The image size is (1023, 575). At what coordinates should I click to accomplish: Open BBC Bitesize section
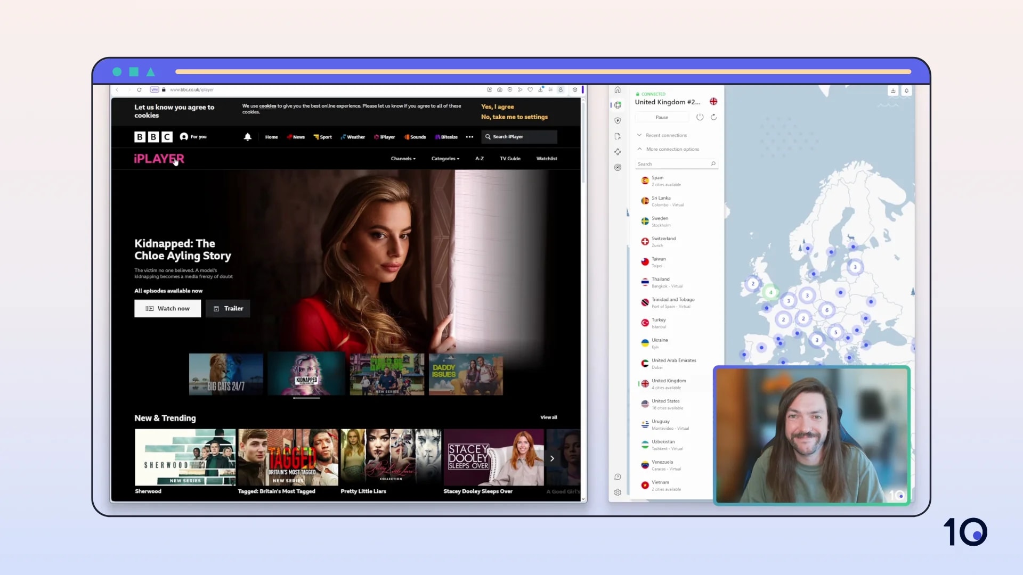pos(446,137)
